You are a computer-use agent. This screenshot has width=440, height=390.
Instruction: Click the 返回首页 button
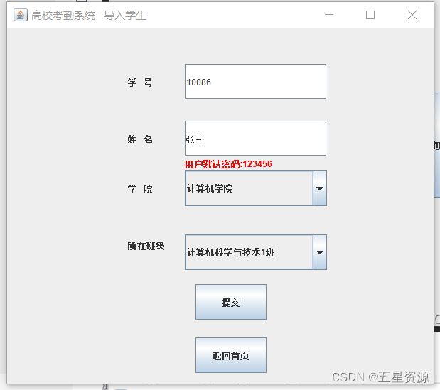pyautogui.click(x=231, y=355)
